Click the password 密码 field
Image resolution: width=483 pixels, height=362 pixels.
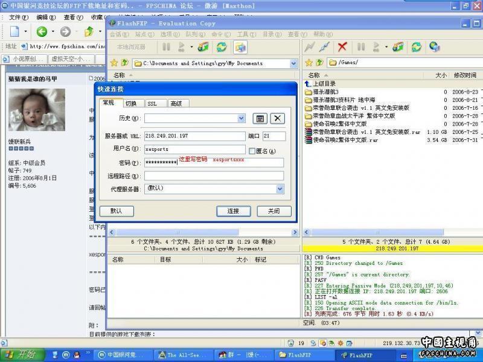[x=214, y=162]
